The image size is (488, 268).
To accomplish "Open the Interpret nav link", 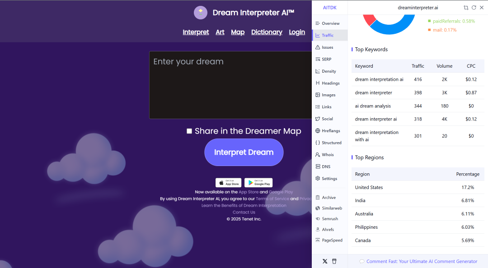I will click(196, 32).
